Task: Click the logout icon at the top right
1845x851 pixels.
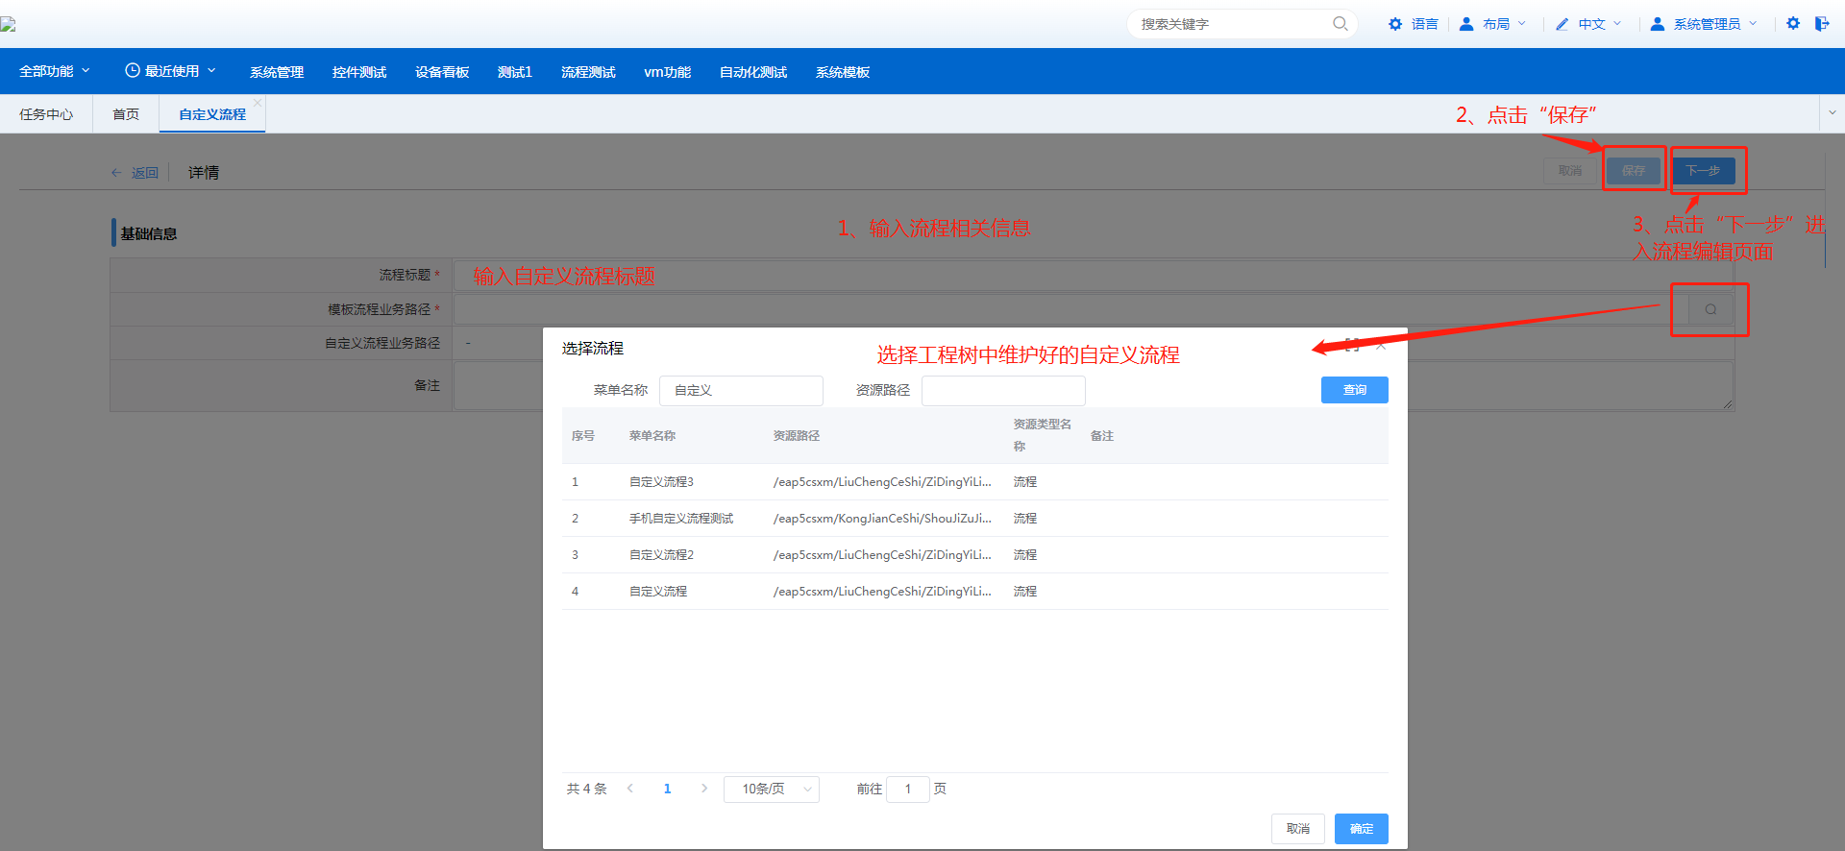Action: pos(1821,24)
